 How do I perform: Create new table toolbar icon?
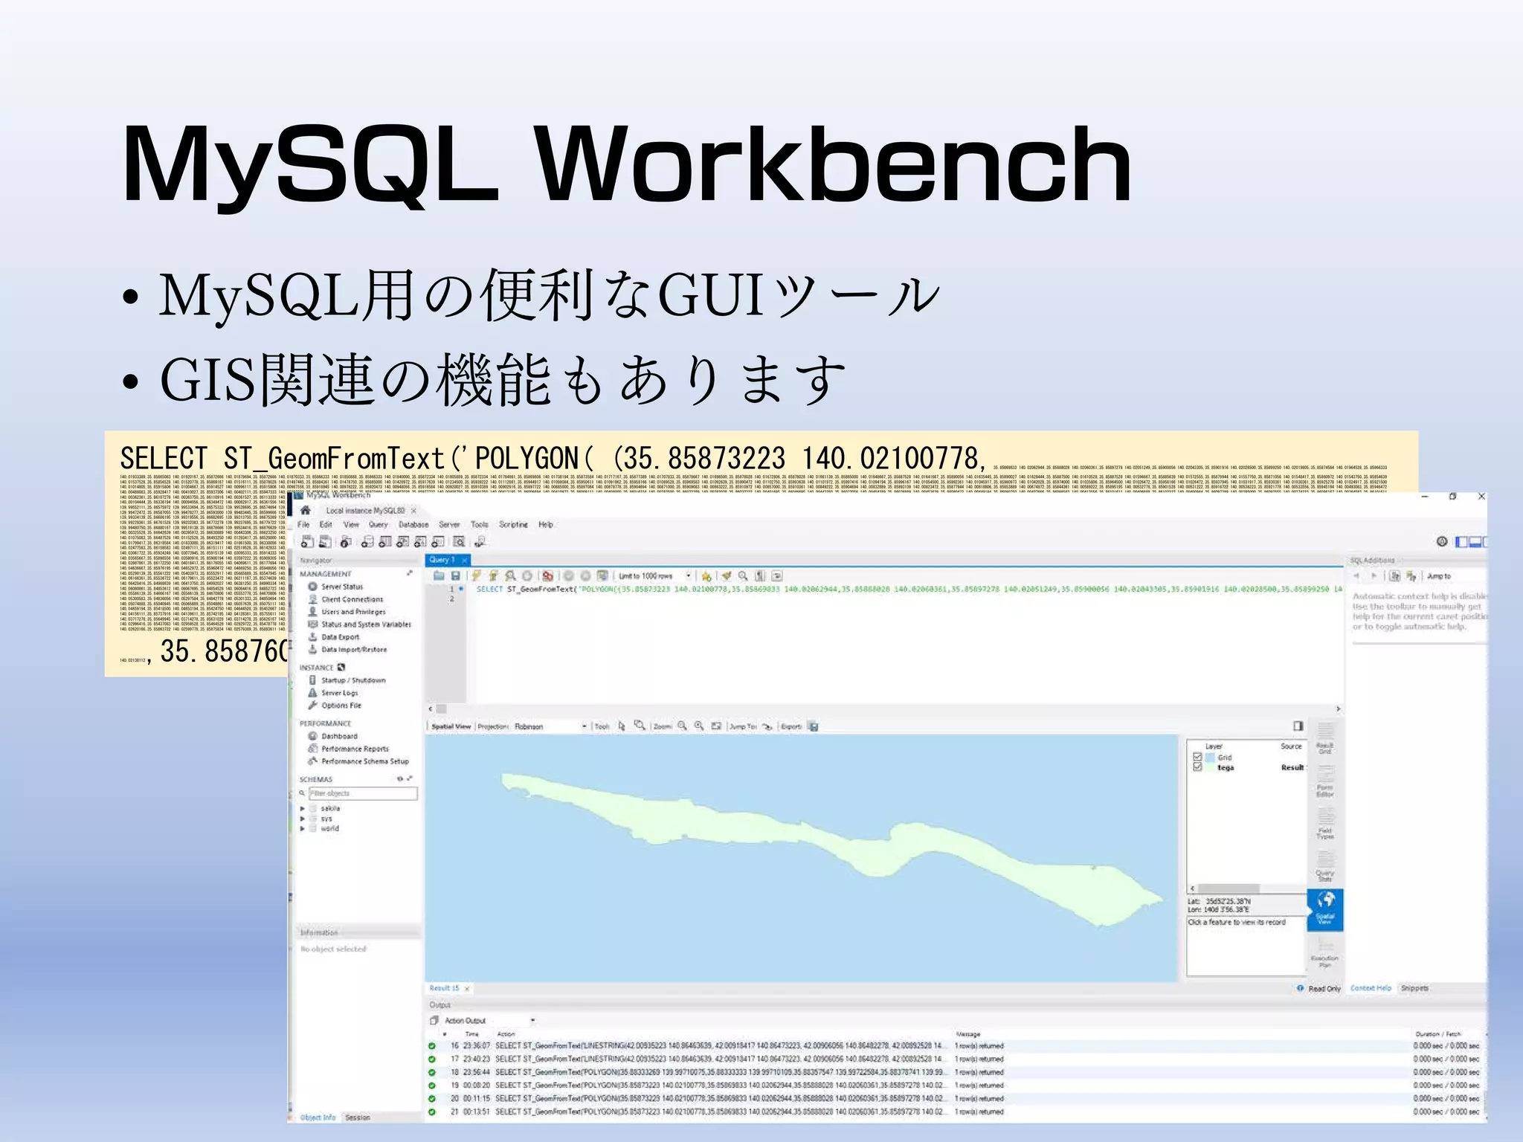point(384,542)
